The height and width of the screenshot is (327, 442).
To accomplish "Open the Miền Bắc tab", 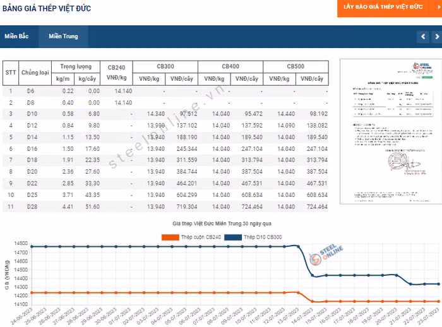I will 16,36.
